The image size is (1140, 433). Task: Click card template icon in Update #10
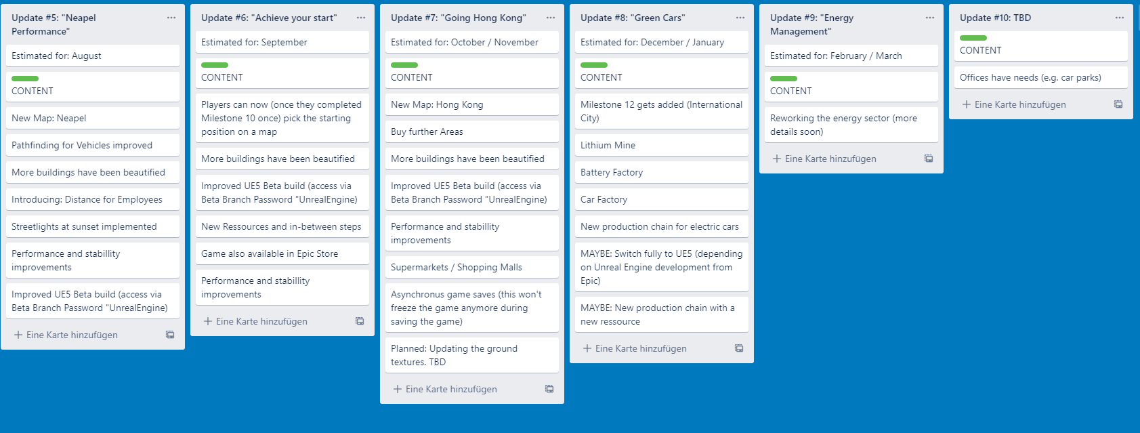[x=1118, y=104]
